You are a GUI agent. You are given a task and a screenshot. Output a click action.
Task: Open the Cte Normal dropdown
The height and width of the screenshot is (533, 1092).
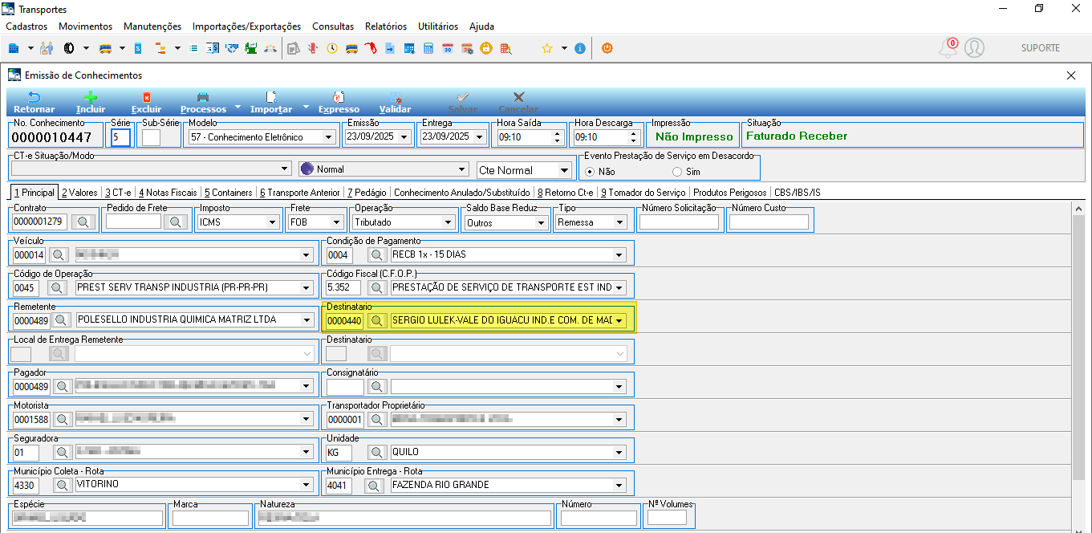(x=565, y=170)
